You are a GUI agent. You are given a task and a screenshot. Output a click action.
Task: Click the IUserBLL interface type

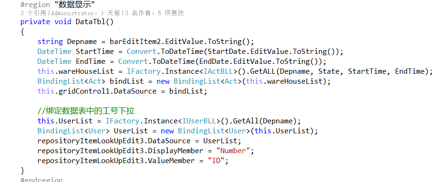coord(199,121)
